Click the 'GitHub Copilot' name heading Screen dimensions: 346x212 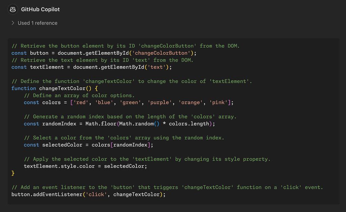(x=40, y=9)
